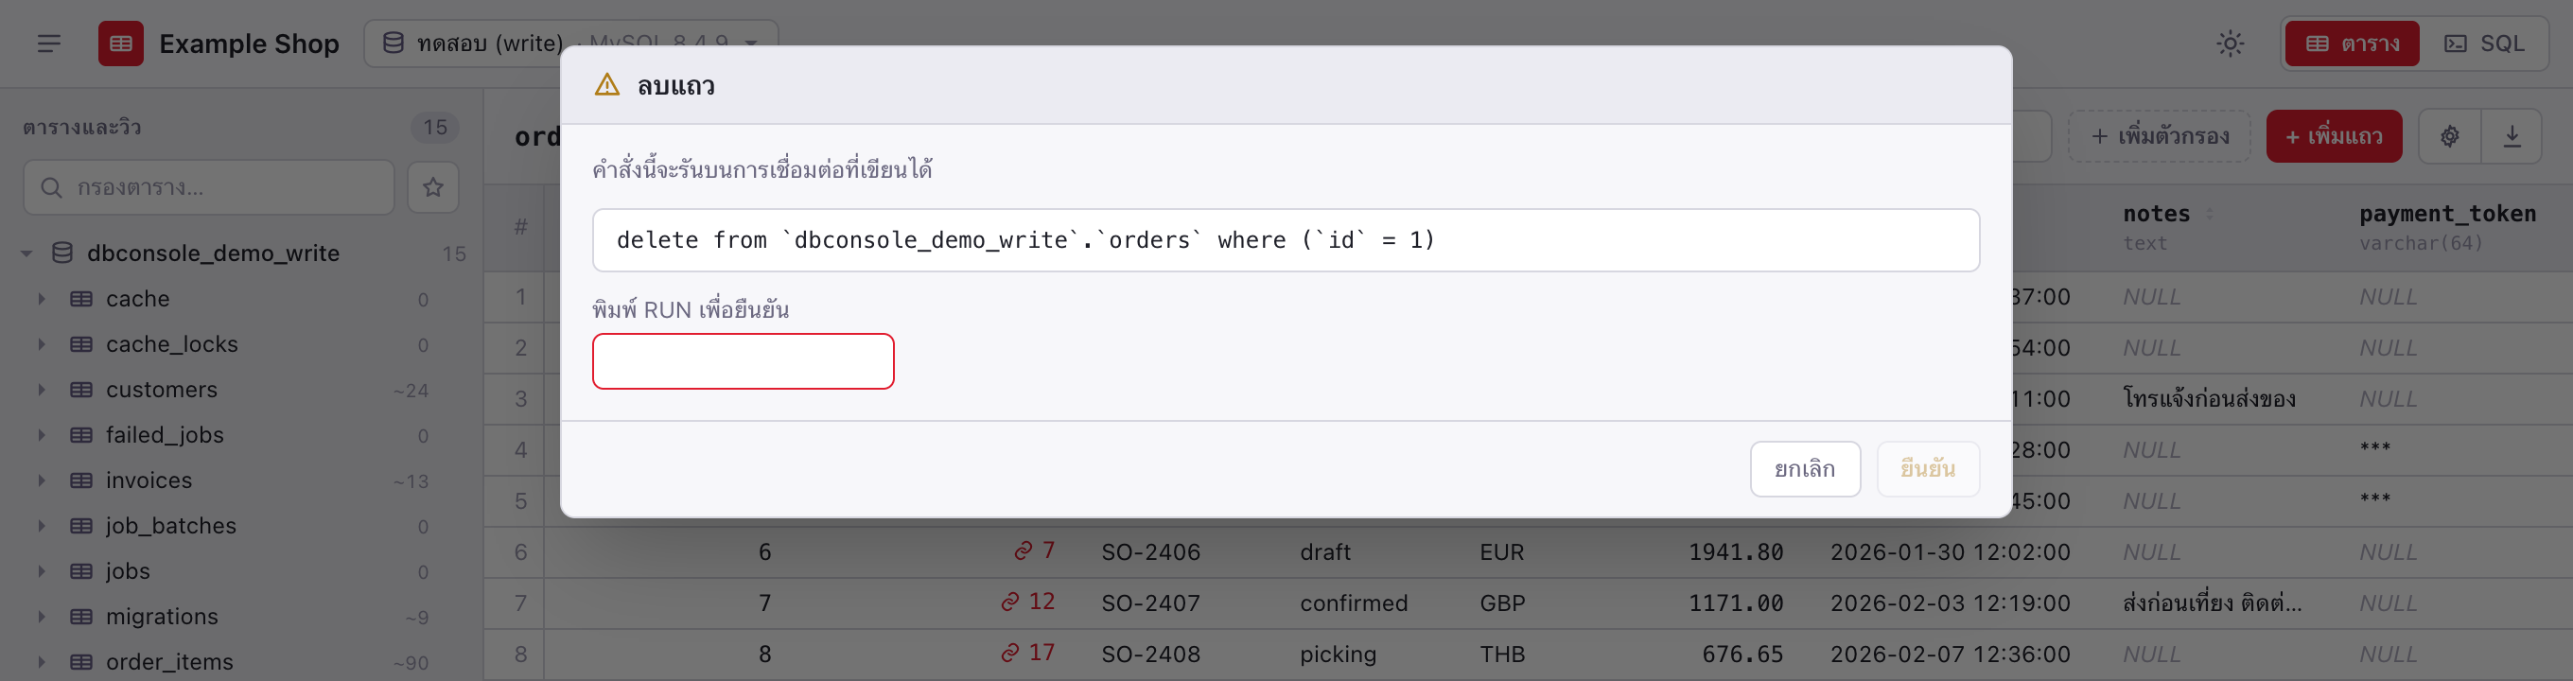This screenshot has width=2573, height=681.
Task: Select the 1941.80 amount cell
Action: click(x=1735, y=552)
